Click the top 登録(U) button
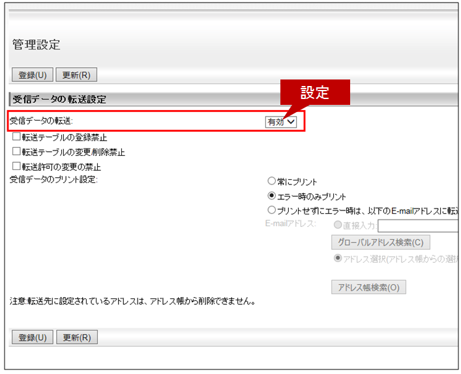The height and width of the screenshot is (374, 461). pyautogui.click(x=32, y=75)
